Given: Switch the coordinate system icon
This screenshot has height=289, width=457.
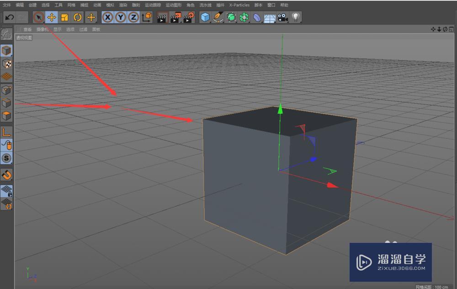Looking at the screenshot, I should [147, 17].
